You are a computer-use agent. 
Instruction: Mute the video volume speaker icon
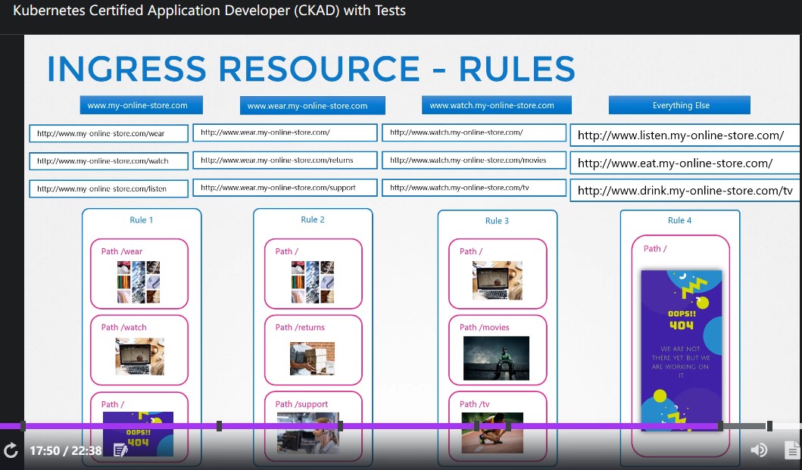(x=759, y=450)
